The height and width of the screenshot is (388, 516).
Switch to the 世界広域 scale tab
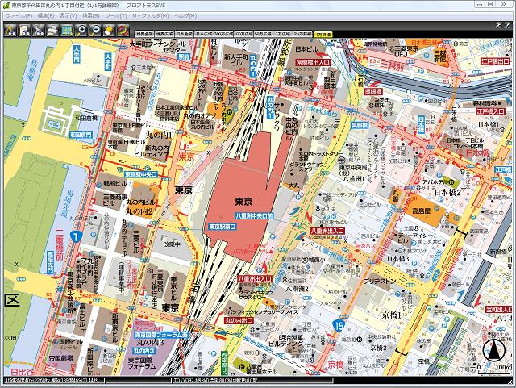[x=164, y=34]
